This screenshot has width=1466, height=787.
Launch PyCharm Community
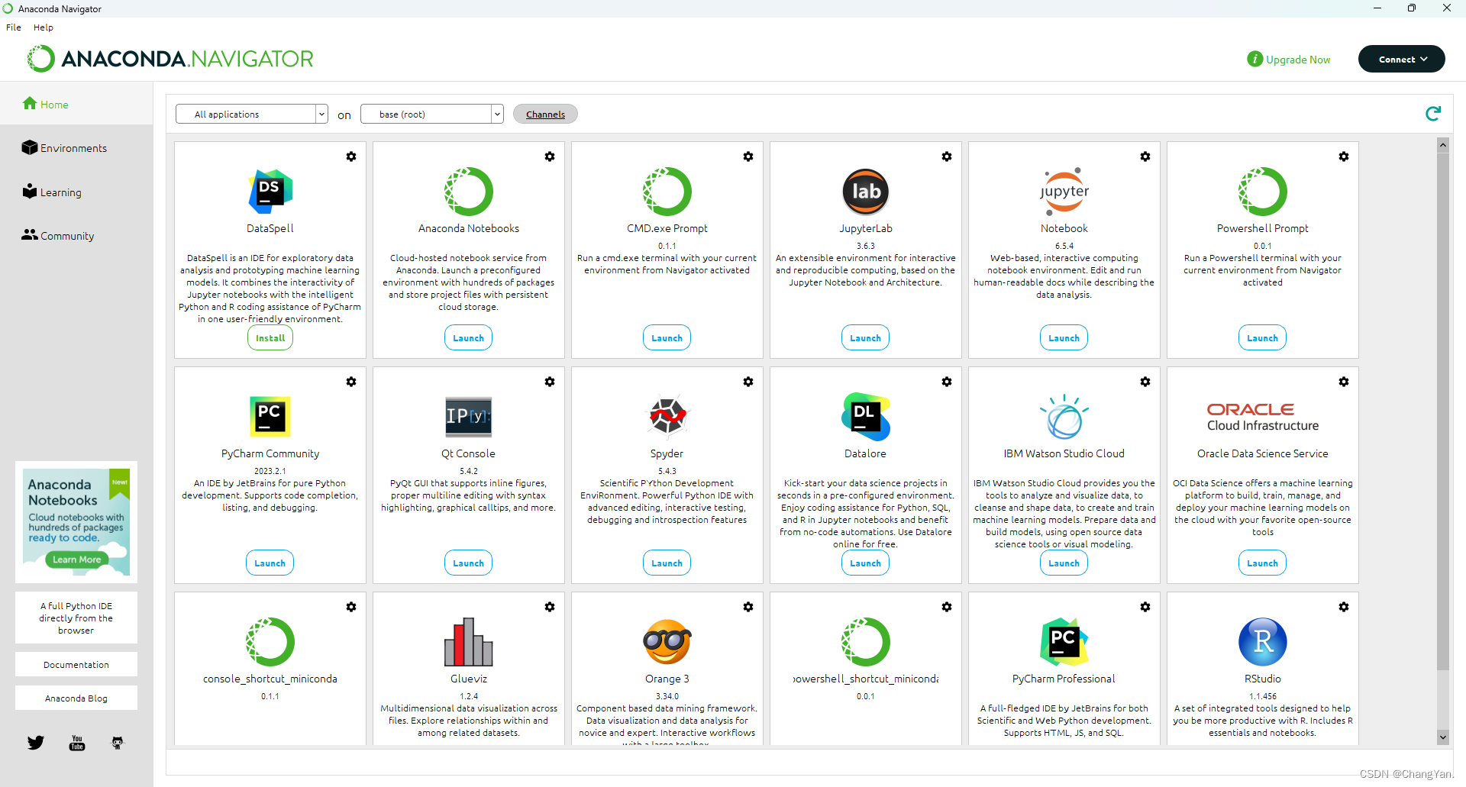click(270, 563)
